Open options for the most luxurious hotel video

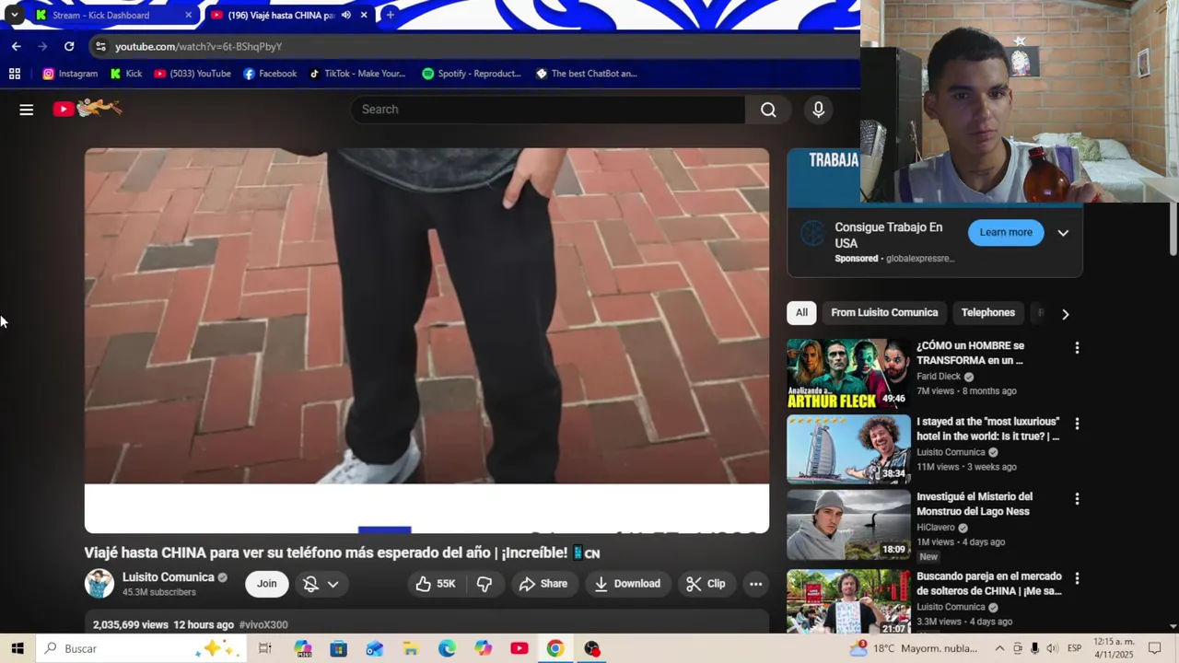[x=1077, y=424]
